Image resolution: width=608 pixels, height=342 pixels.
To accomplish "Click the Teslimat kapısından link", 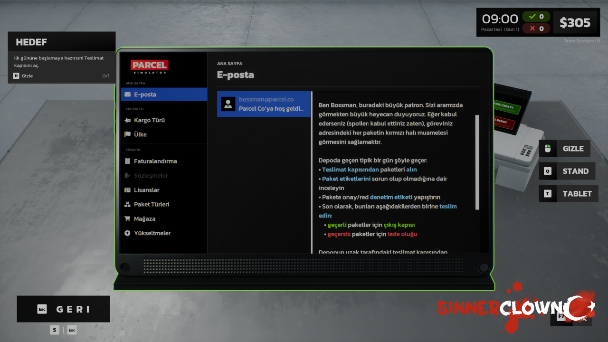I will pos(351,170).
